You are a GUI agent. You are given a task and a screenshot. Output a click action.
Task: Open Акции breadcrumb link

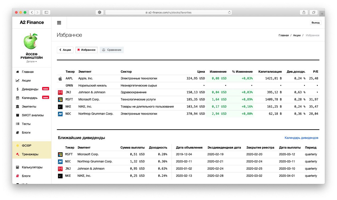pyautogui.click(x=297, y=35)
